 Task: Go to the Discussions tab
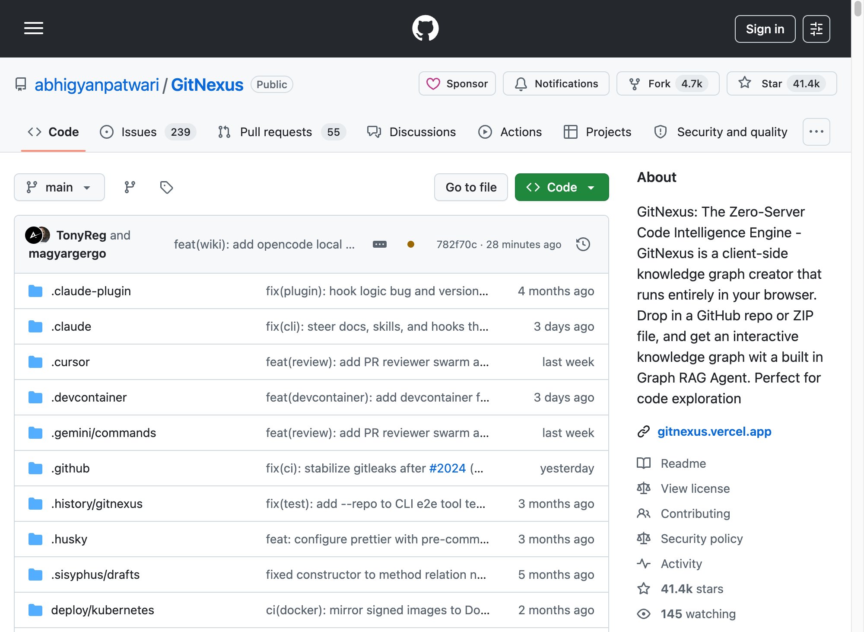pos(411,132)
